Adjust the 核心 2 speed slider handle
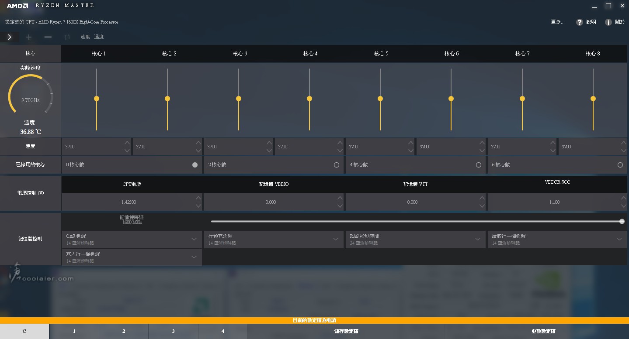 pyautogui.click(x=167, y=99)
